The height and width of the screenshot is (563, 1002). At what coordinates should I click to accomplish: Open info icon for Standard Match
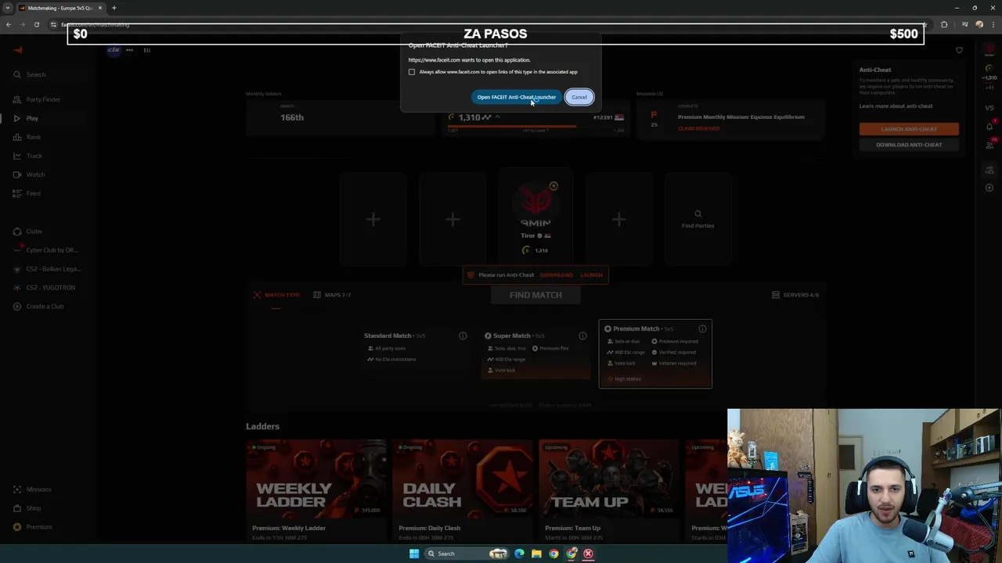coord(463,336)
